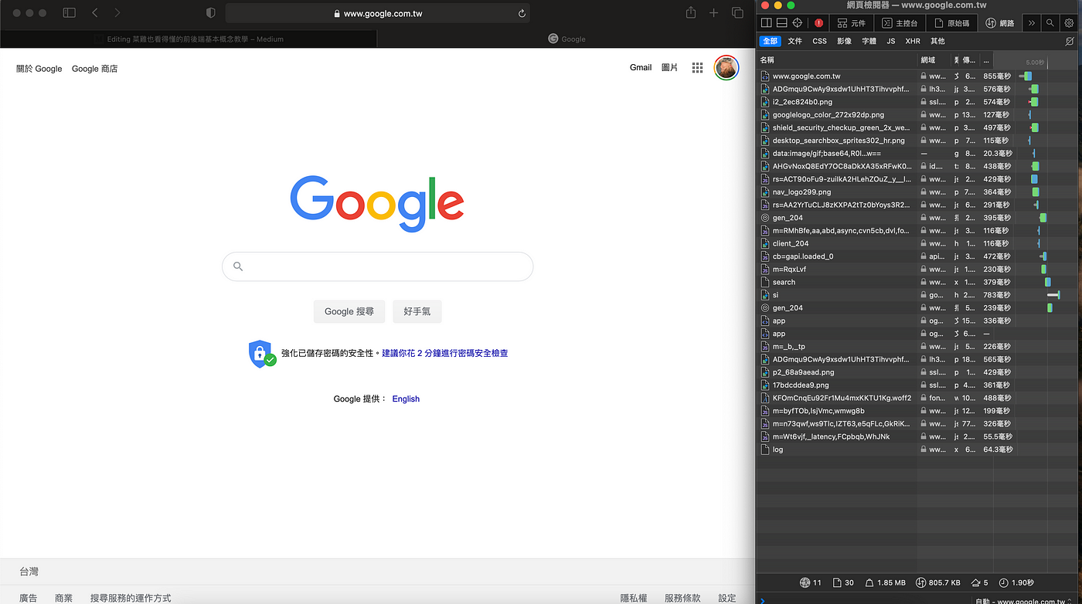This screenshot has height=604, width=1082.
Task: Click the 好手氣 button
Action: 417,311
